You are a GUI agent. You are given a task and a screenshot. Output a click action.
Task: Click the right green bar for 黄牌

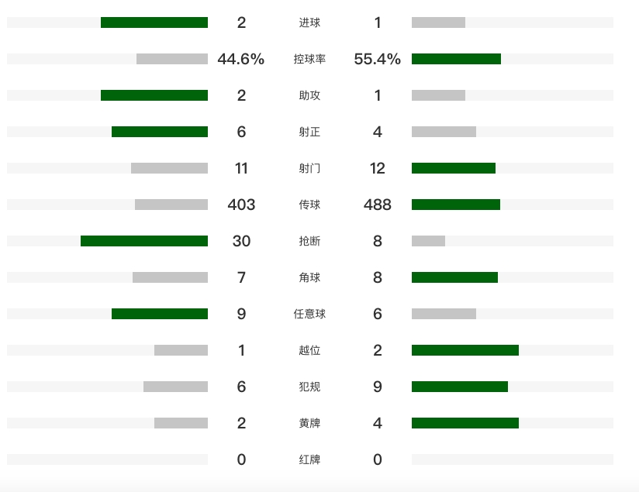click(465, 423)
